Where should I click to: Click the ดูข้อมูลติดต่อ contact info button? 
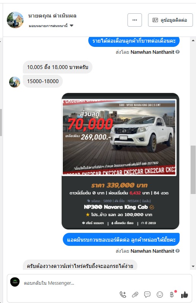tap(171, 20)
